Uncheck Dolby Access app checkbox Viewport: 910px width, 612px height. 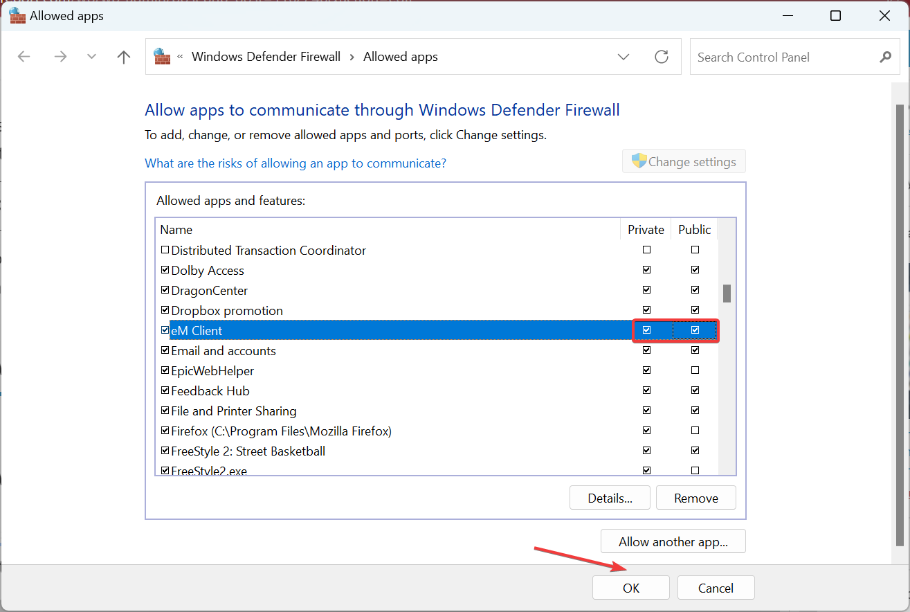[165, 270]
